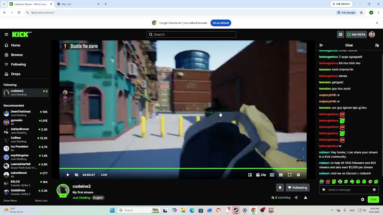
Task: Toggle closed captions on the player
Action: pyautogui.click(x=272, y=175)
